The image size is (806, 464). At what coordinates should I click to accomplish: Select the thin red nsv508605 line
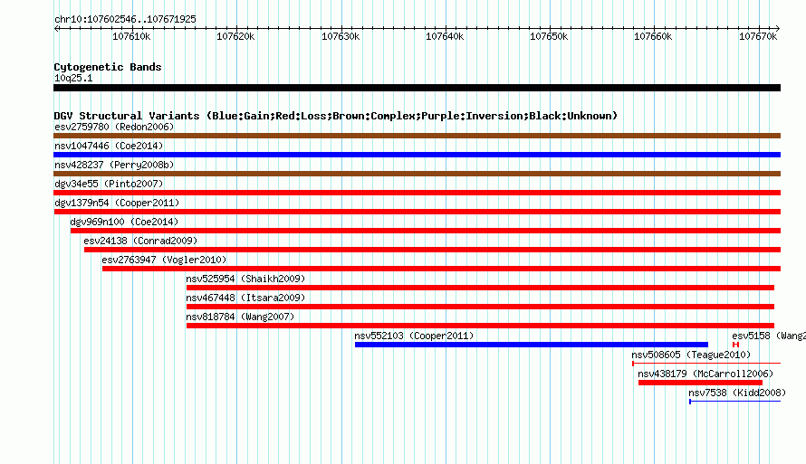click(x=706, y=364)
